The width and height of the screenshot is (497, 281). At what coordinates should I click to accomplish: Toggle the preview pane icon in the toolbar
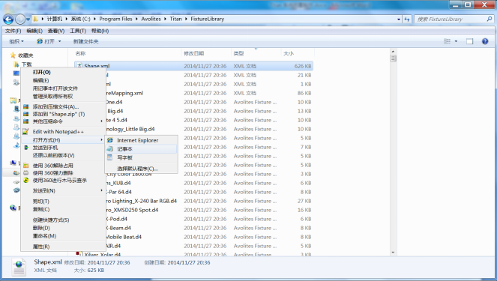(x=469, y=41)
